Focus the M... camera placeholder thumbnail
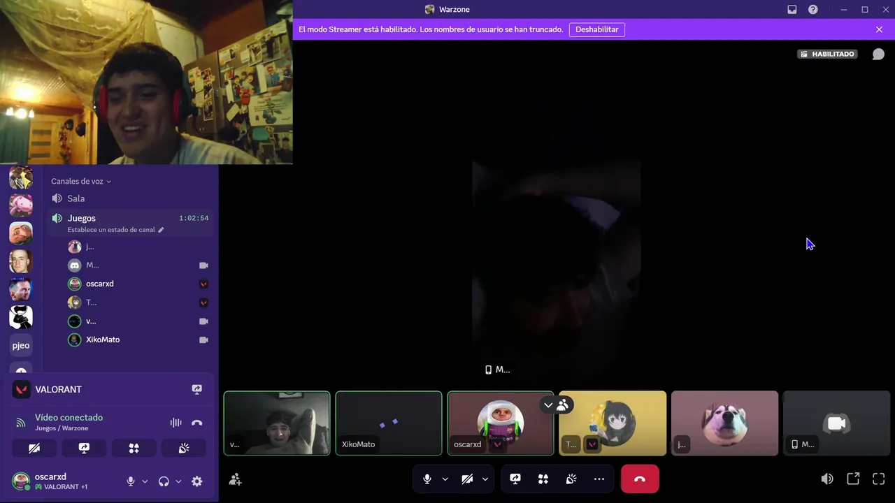 [836, 423]
